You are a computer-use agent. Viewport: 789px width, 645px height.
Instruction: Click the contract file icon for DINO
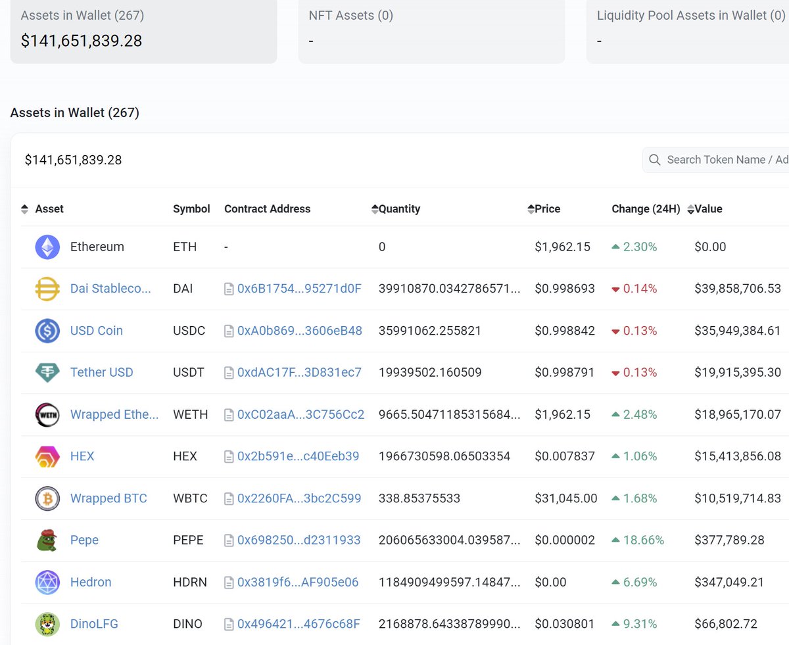tap(229, 624)
